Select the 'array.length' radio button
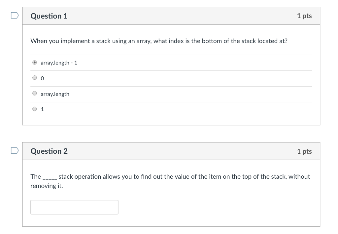The height and width of the screenshot is (234, 338). (34, 93)
